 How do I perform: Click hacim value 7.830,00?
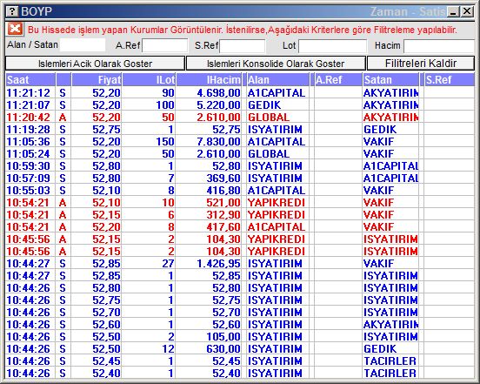pos(218,142)
